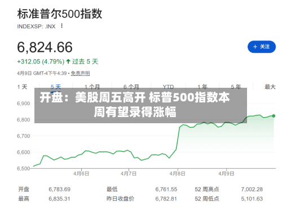Click the 4月6日 axis date label

(x=81, y=173)
